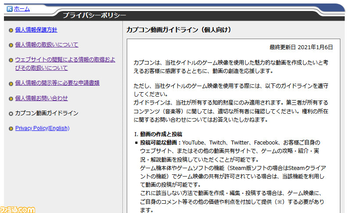
Task: Open 個人情報の取扱いについて link
Action: [x=46, y=45]
